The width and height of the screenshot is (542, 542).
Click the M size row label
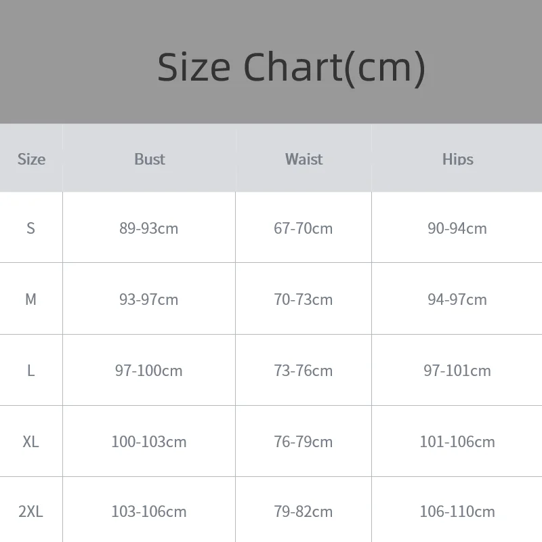(x=30, y=299)
